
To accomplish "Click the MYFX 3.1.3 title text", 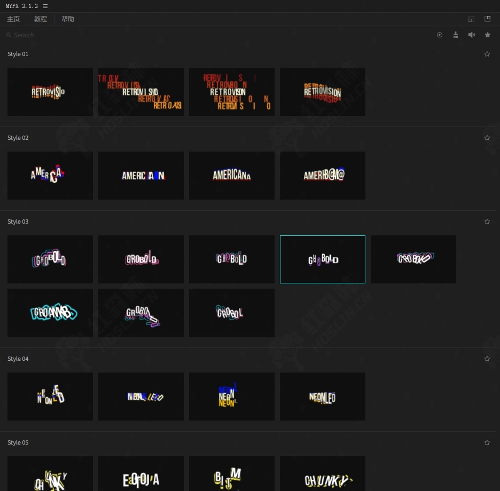I will pos(22,6).
